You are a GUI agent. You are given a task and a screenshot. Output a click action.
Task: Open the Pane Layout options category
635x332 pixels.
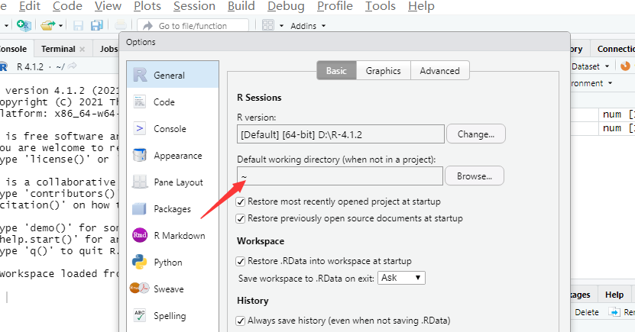(x=173, y=182)
